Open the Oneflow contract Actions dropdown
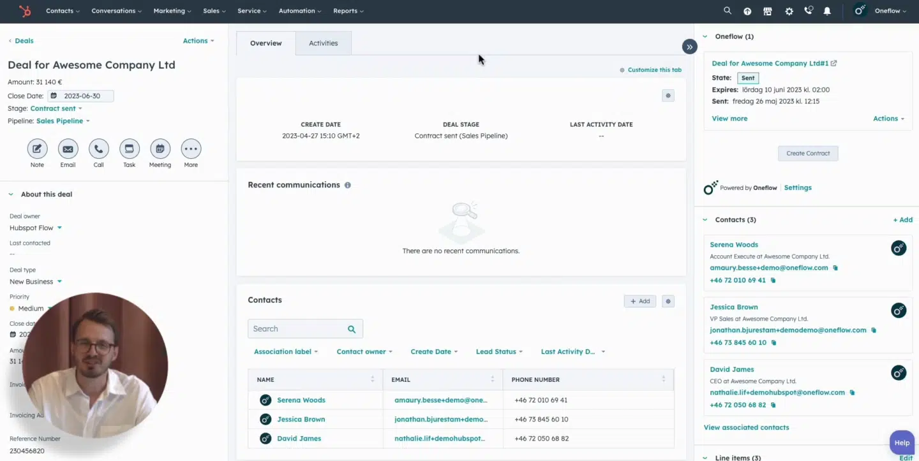919x461 pixels. pos(889,119)
